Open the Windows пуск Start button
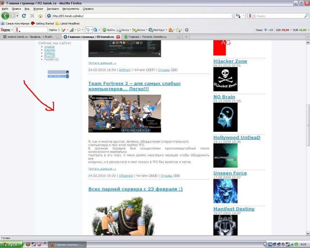This screenshot has height=248, width=310. pos(12,245)
